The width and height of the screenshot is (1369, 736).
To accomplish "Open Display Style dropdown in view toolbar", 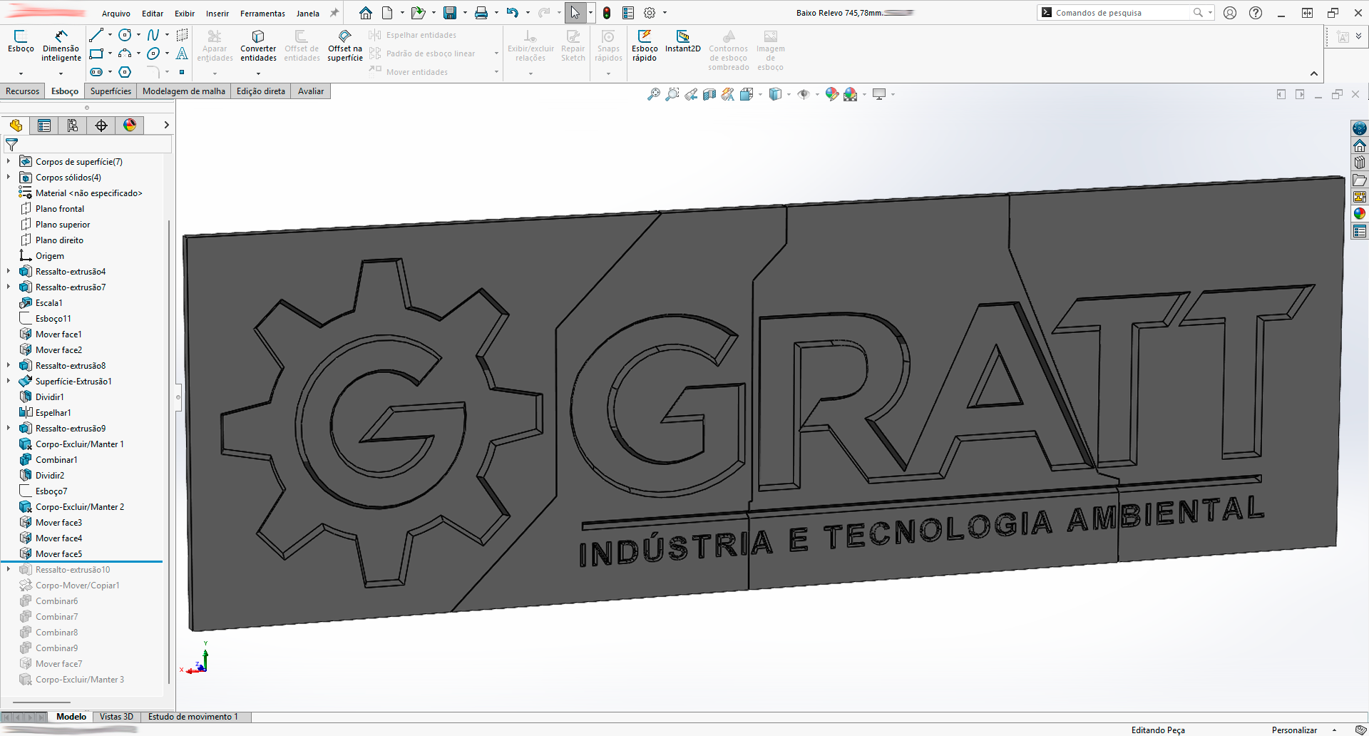I will 789,94.
